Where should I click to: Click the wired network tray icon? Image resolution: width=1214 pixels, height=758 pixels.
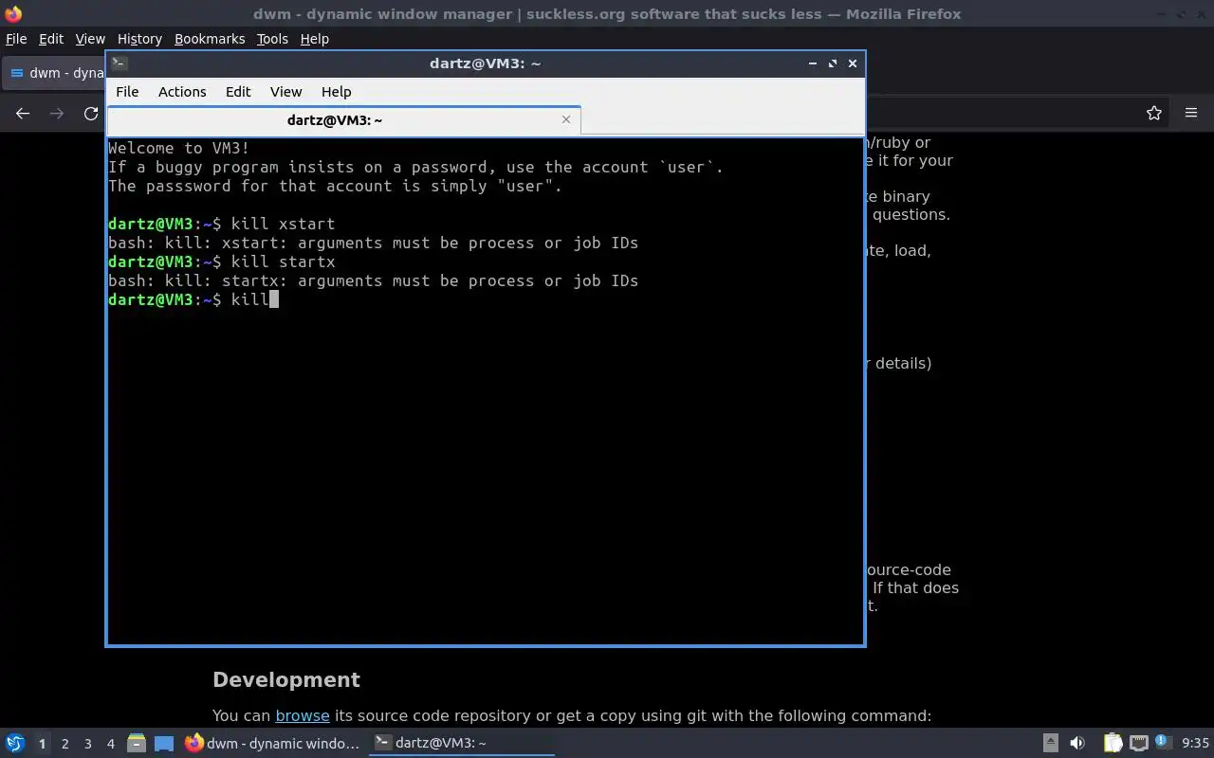point(1138,743)
